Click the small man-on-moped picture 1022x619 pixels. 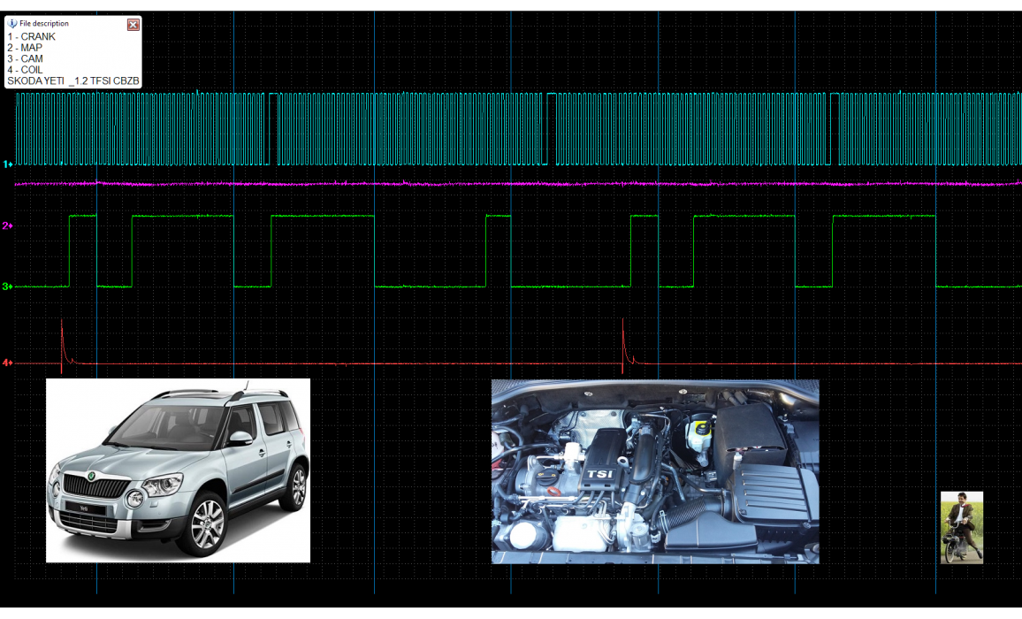point(961,527)
